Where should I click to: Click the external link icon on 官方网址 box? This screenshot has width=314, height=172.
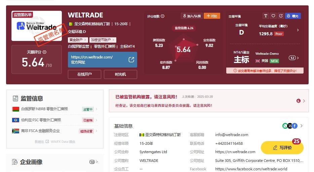(x=131, y=59)
